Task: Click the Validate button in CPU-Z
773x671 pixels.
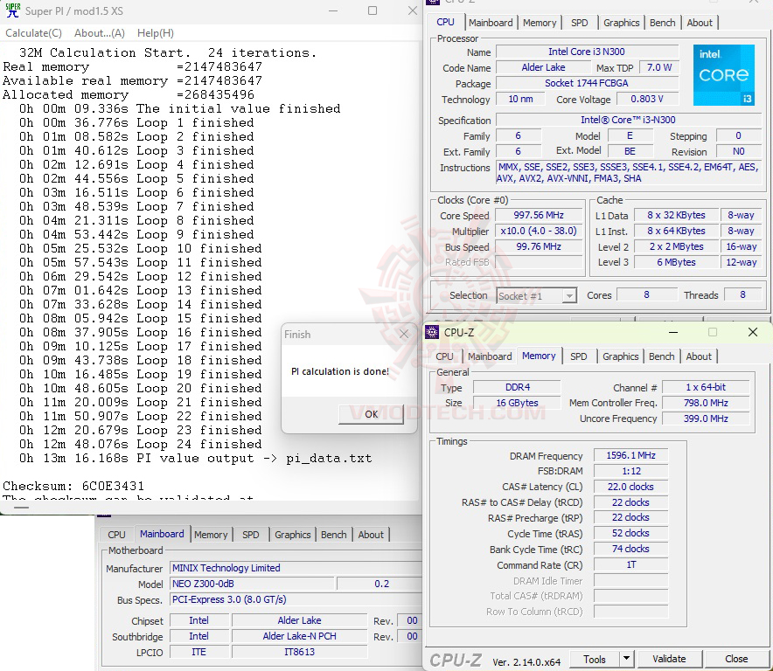Action: click(669, 659)
